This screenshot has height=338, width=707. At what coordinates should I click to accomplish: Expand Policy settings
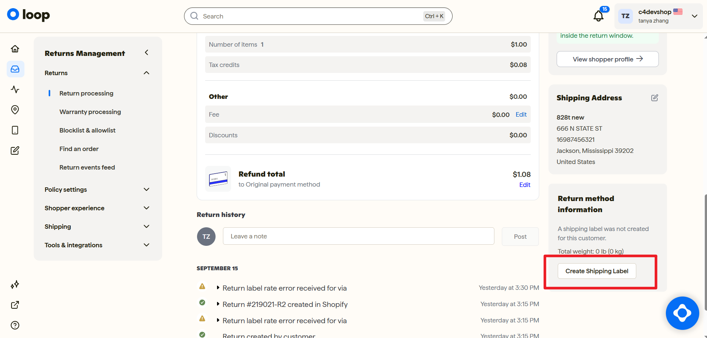(147, 190)
